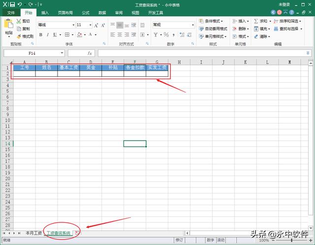Click the Copy (复制) button

click(23, 29)
